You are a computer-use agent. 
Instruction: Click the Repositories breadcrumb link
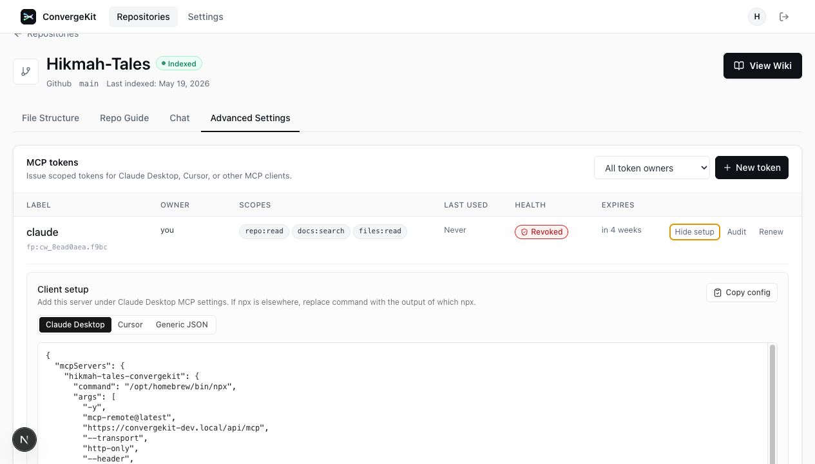pos(53,34)
